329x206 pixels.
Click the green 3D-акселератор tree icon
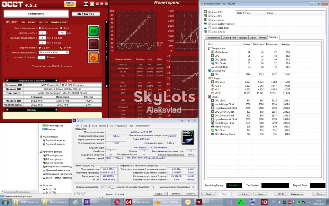[44, 126]
